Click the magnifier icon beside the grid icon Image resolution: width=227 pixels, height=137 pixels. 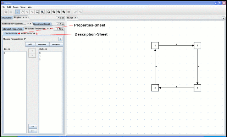64,12
